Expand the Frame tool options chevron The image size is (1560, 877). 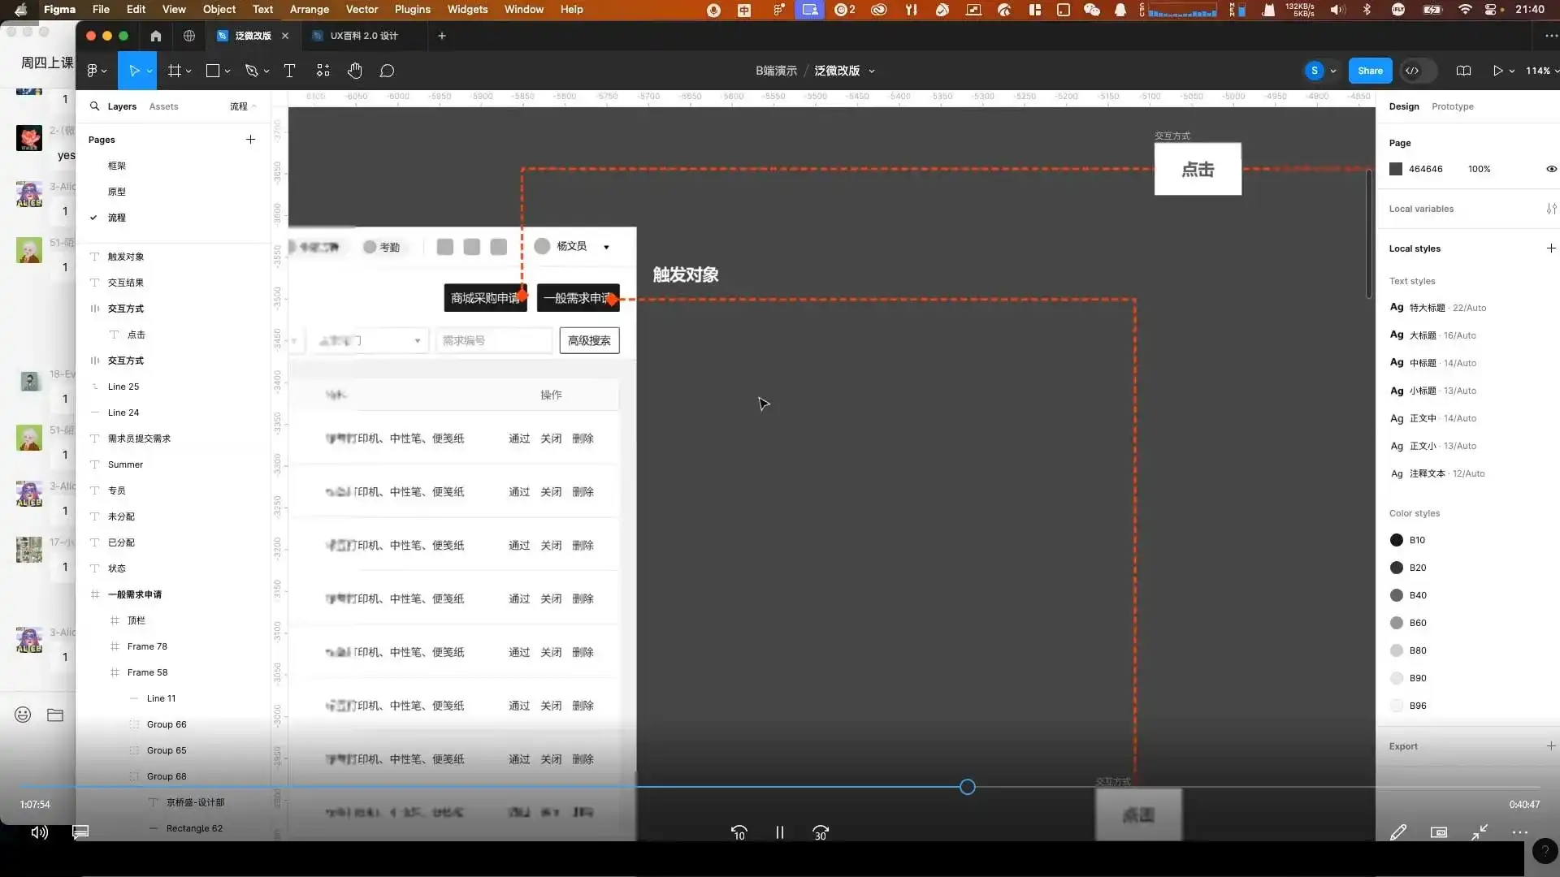coord(188,71)
